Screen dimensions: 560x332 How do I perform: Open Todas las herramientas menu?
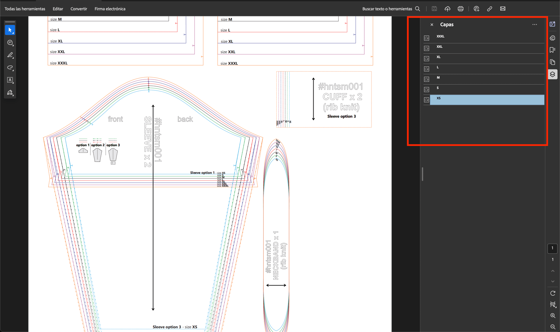[25, 9]
